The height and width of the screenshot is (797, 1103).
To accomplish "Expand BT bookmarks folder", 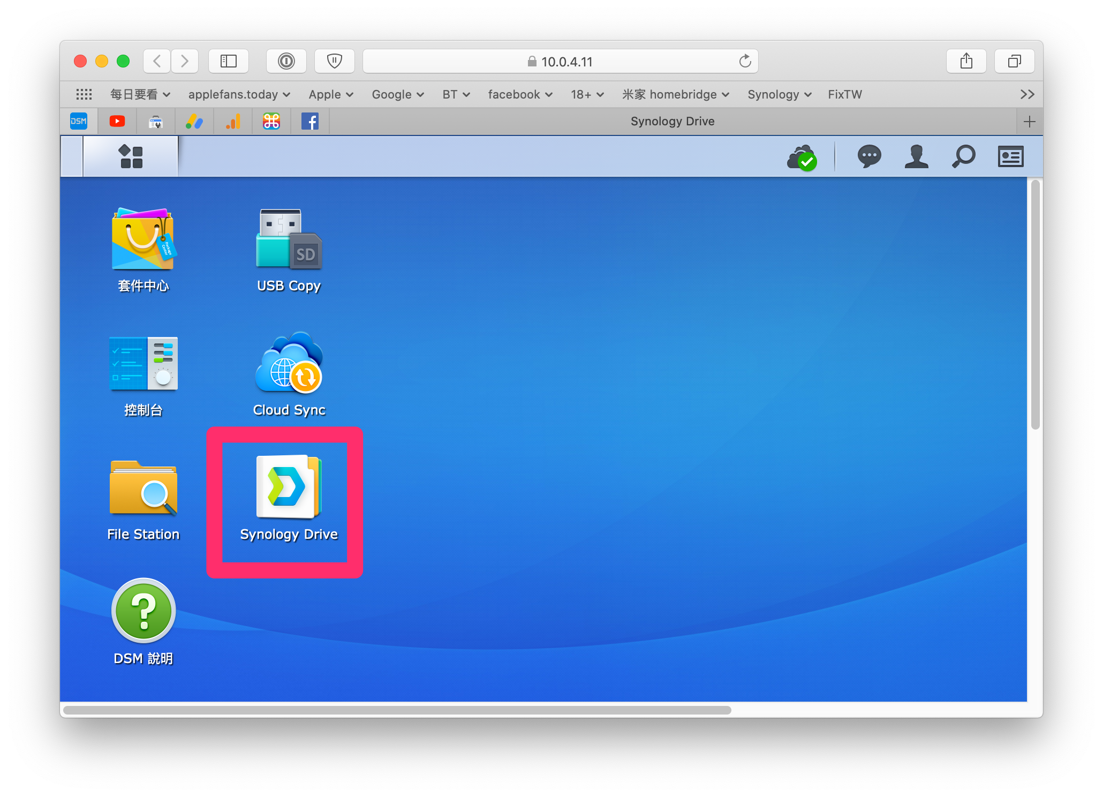I will (x=456, y=94).
